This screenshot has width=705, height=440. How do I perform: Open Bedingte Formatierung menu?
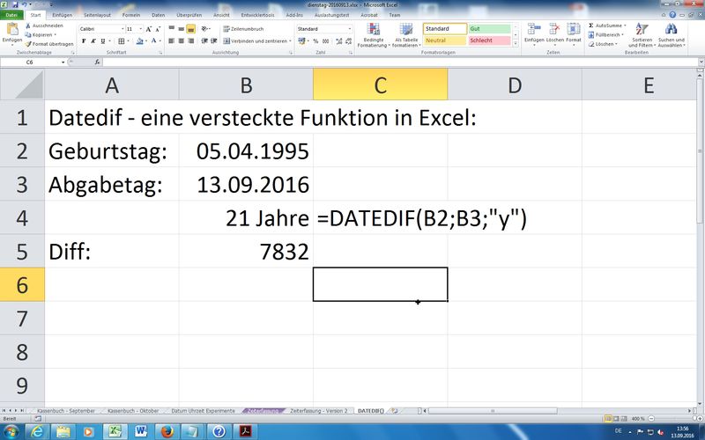[x=373, y=35]
